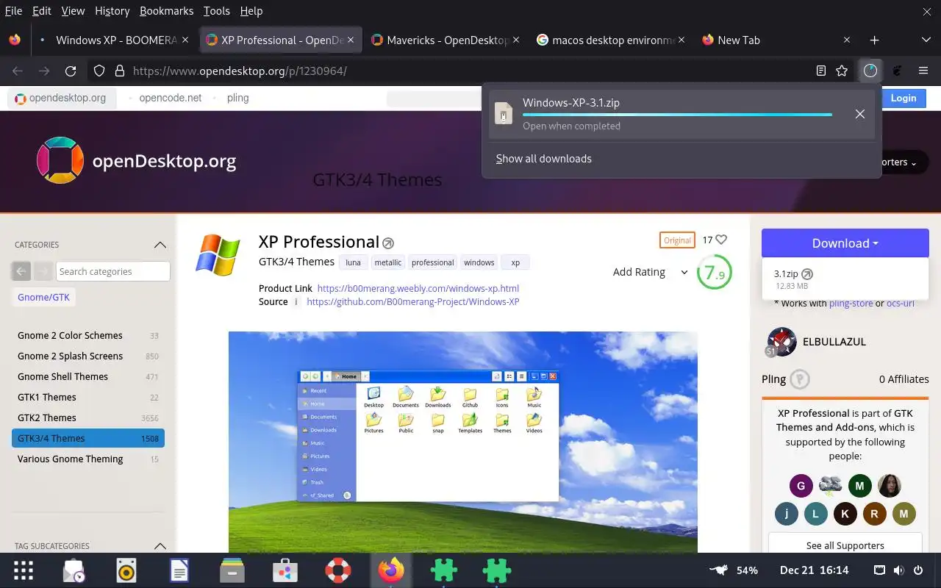The image size is (941, 588).
Task: Click the Gnome/GTK category chip
Action: coord(44,297)
